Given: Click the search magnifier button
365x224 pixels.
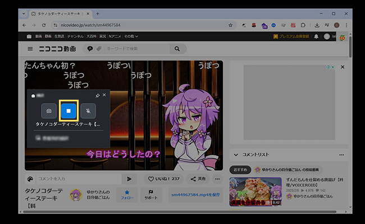Looking at the screenshot, I should click(x=177, y=49).
